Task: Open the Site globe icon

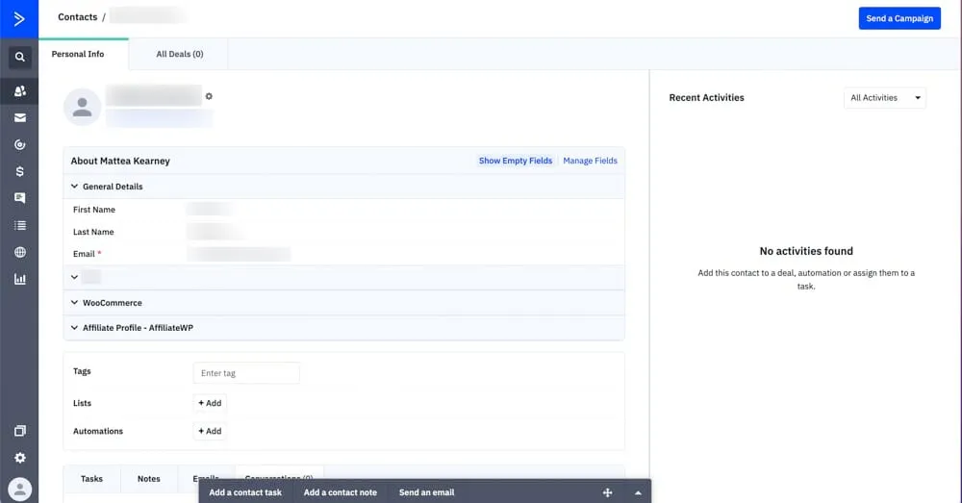Action: pyautogui.click(x=19, y=252)
